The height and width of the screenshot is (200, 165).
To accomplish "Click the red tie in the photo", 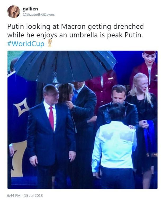I will point(52,118).
